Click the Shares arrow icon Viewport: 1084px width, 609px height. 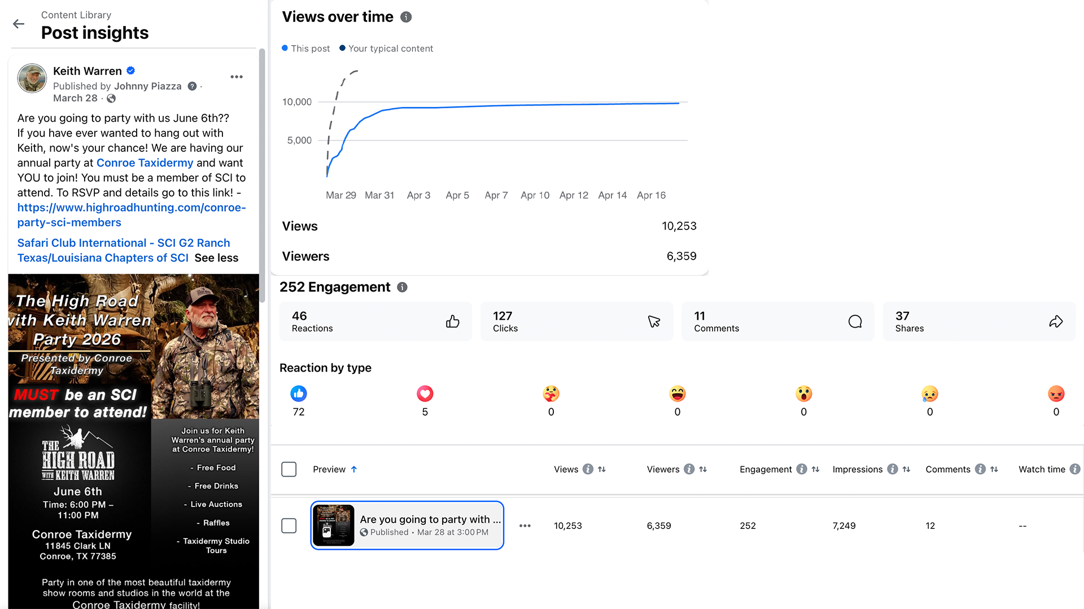(1056, 321)
